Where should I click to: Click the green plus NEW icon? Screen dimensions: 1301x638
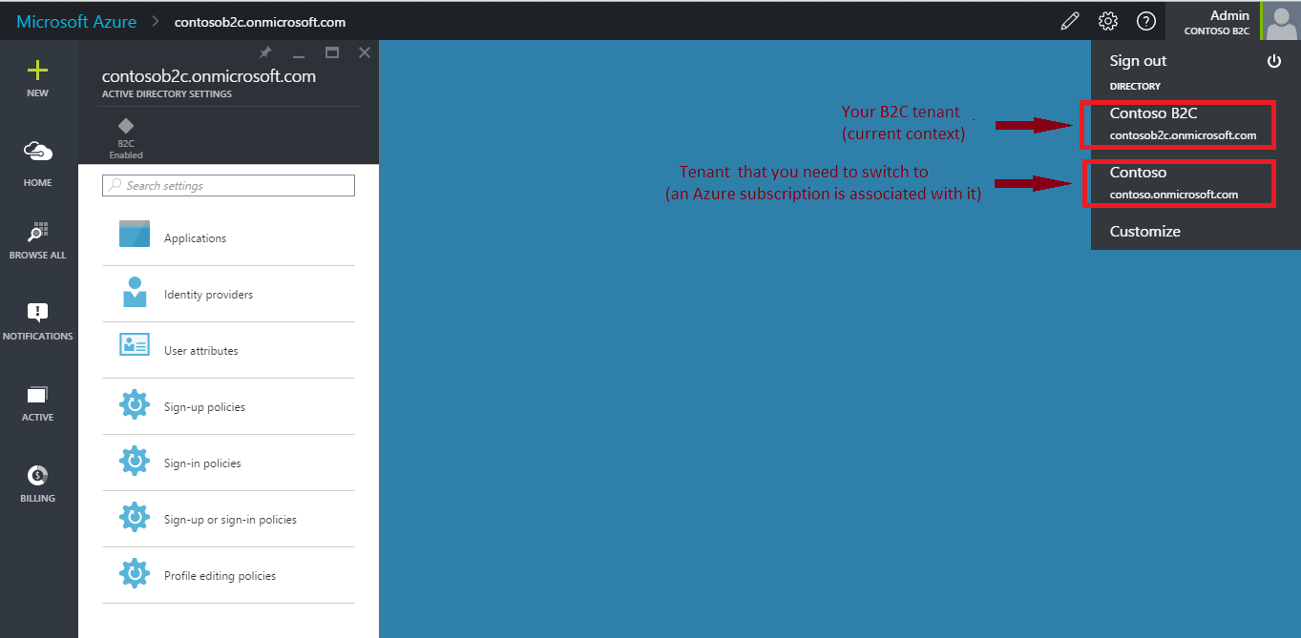37,70
